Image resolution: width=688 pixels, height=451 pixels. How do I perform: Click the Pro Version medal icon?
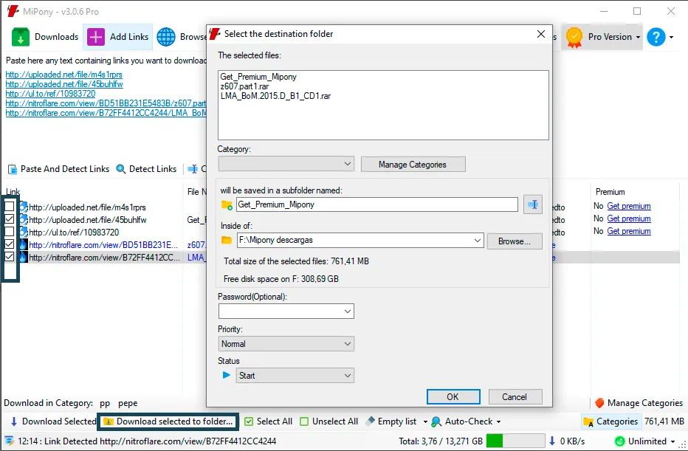coord(574,37)
